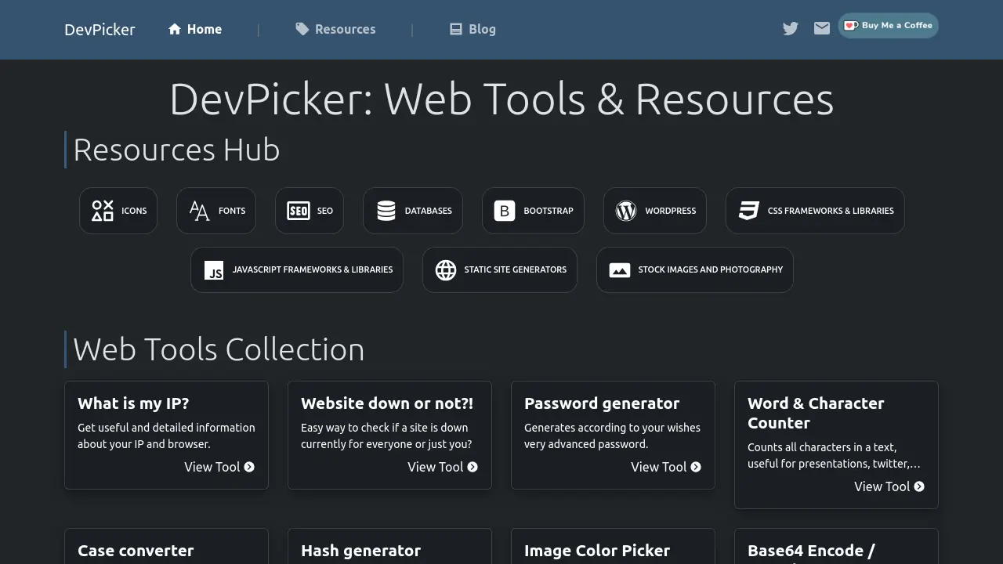Open JavaScript Frameworks & Libraries resources
Viewport: 1003px width, 564px height.
coord(297,269)
